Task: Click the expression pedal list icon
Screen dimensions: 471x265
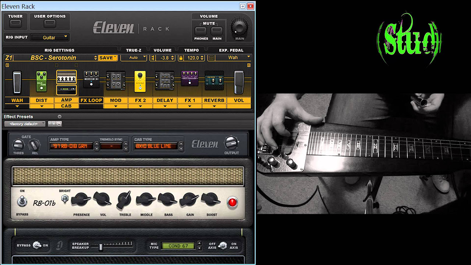Action: pyautogui.click(x=211, y=58)
